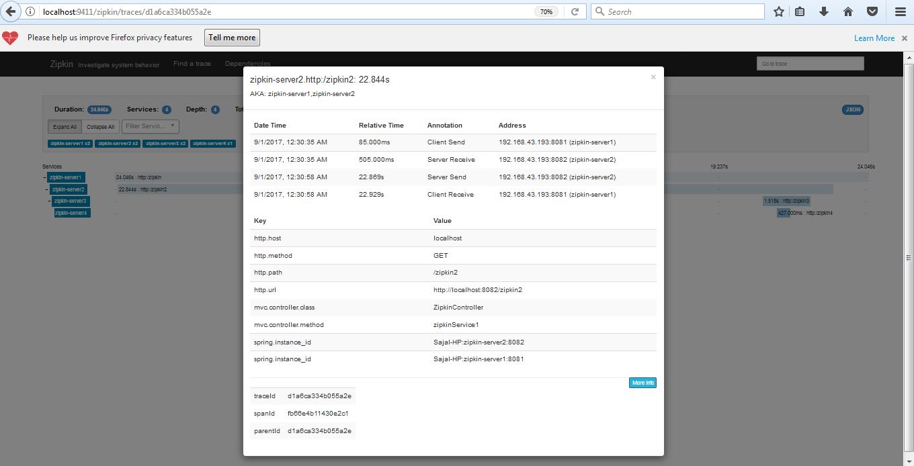The width and height of the screenshot is (914, 466).
Task: Open Firefox hamburger menu
Action: click(901, 11)
